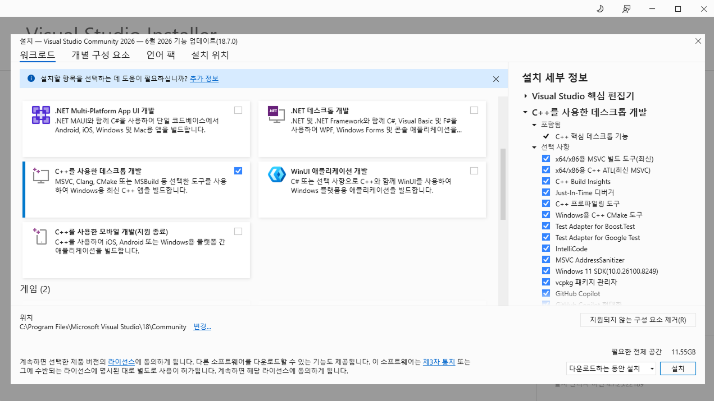Uncheck the IntelliCode option
The width and height of the screenshot is (714, 401).
(546, 248)
